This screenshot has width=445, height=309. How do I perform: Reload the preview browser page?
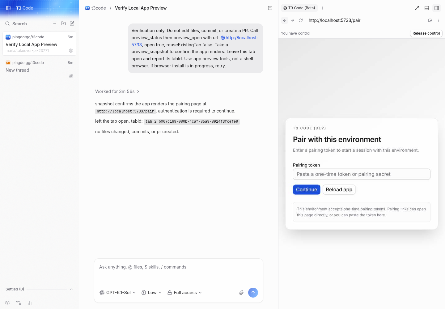click(301, 20)
